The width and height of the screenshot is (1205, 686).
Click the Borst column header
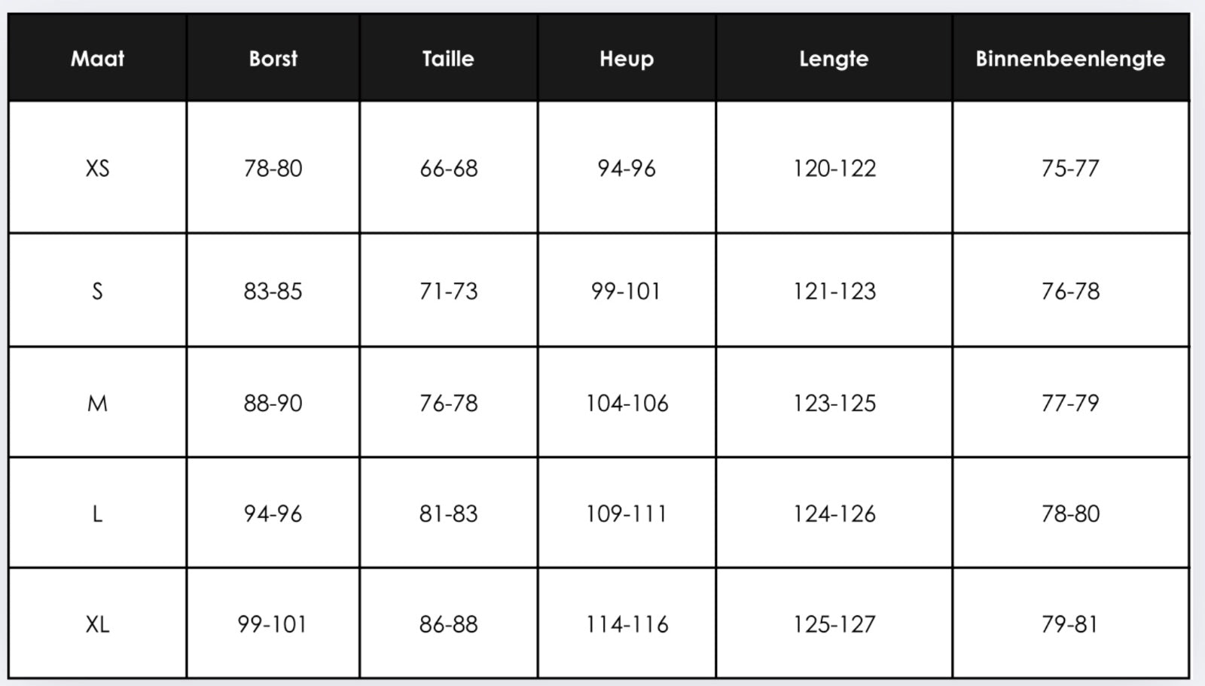273,59
